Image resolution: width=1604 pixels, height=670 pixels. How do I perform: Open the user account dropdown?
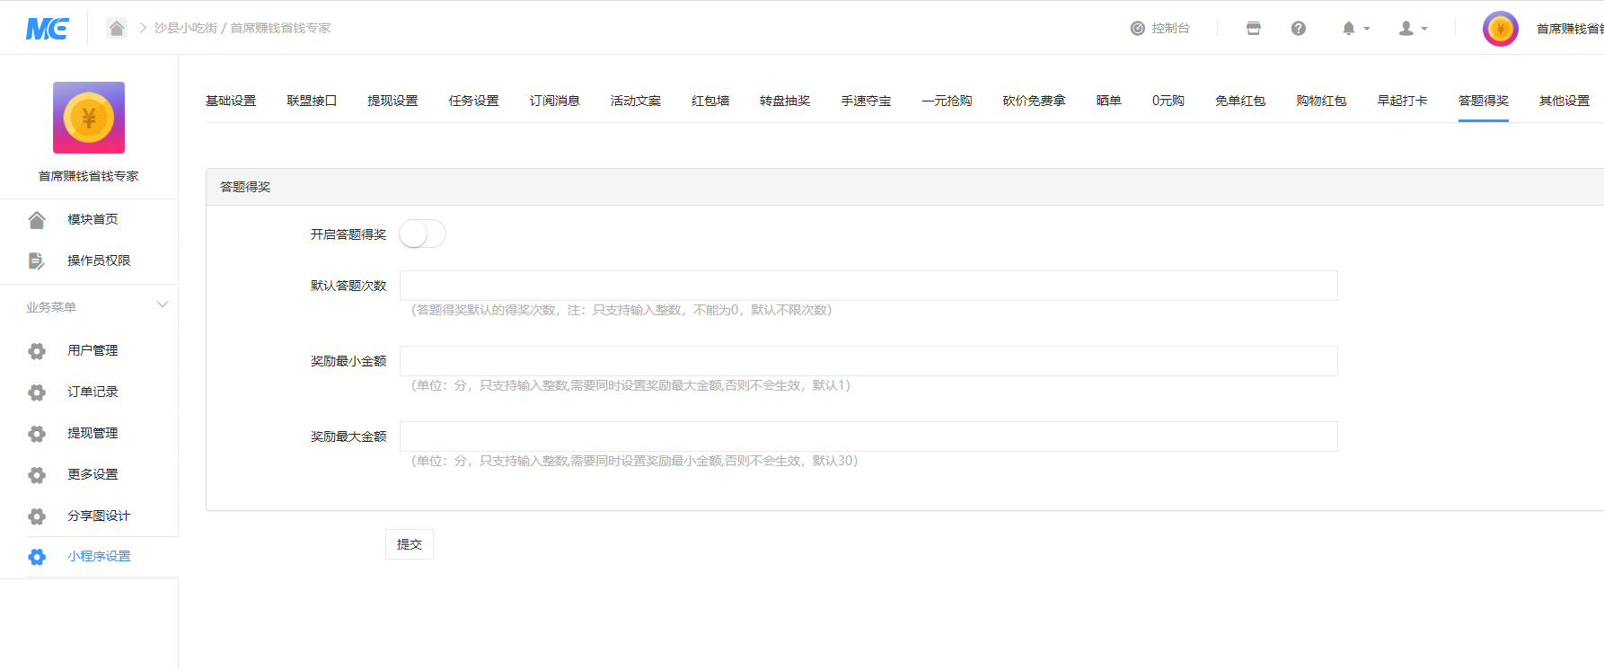(x=1412, y=29)
